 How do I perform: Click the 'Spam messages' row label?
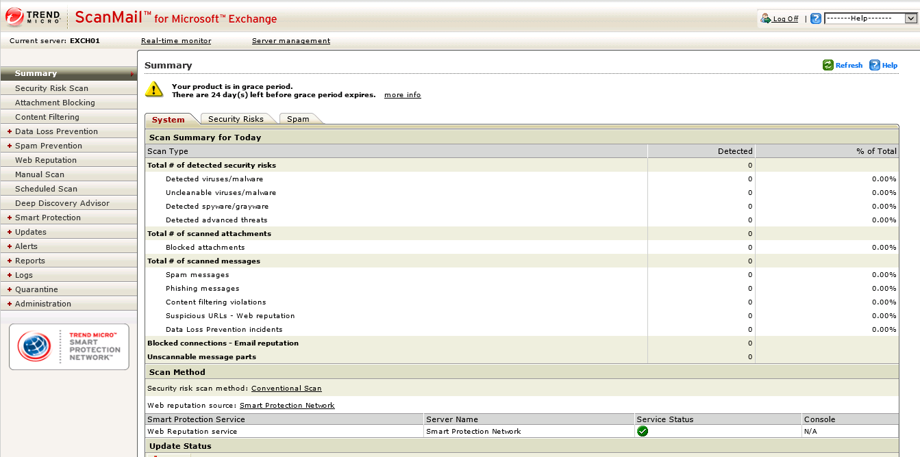pyautogui.click(x=197, y=275)
